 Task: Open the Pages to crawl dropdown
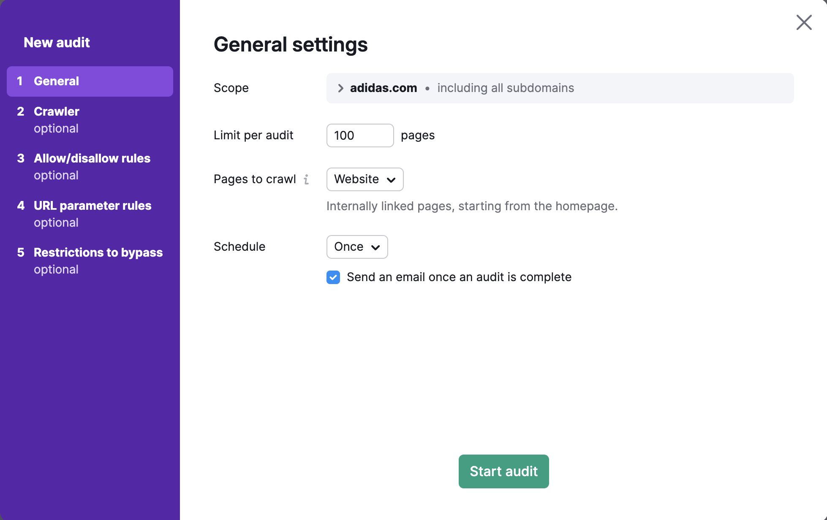click(365, 179)
